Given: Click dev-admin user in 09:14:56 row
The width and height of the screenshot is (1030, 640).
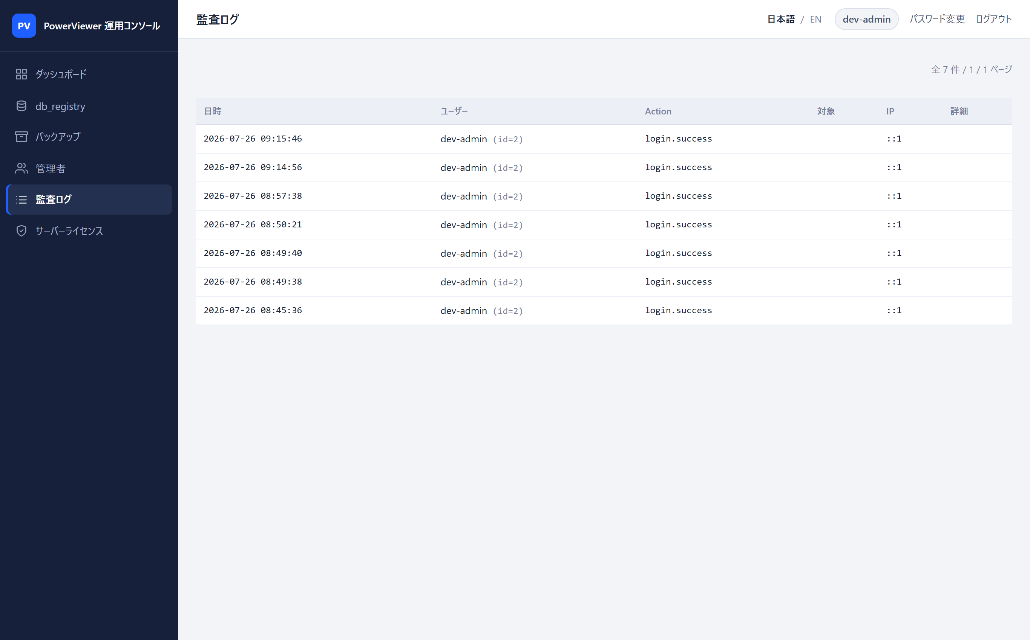Looking at the screenshot, I should click(x=464, y=168).
